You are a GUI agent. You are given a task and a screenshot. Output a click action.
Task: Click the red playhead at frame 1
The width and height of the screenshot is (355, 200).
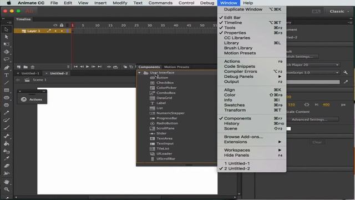[x=73, y=26]
